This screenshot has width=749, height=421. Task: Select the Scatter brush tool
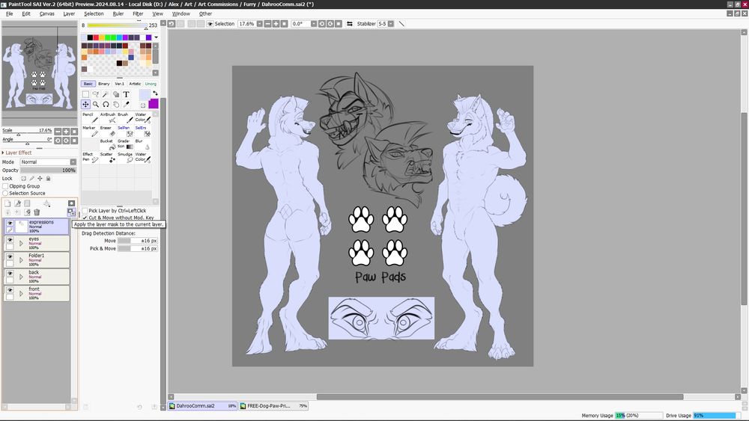pyautogui.click(x=108, y=157)
